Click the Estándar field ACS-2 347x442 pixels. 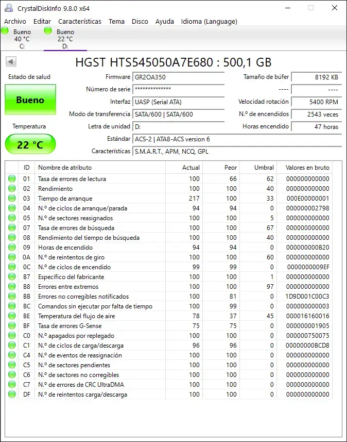[x=237, y=139]
